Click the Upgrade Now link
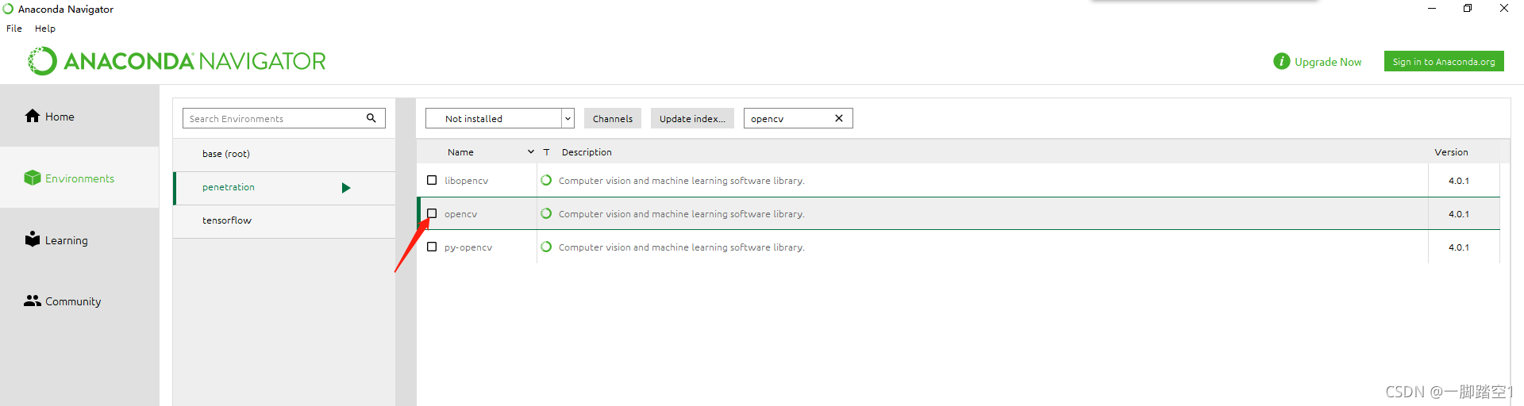The image size is (1524, 406). coord(1328,62)
